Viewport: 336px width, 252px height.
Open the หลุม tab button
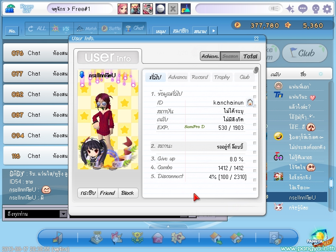161,31
